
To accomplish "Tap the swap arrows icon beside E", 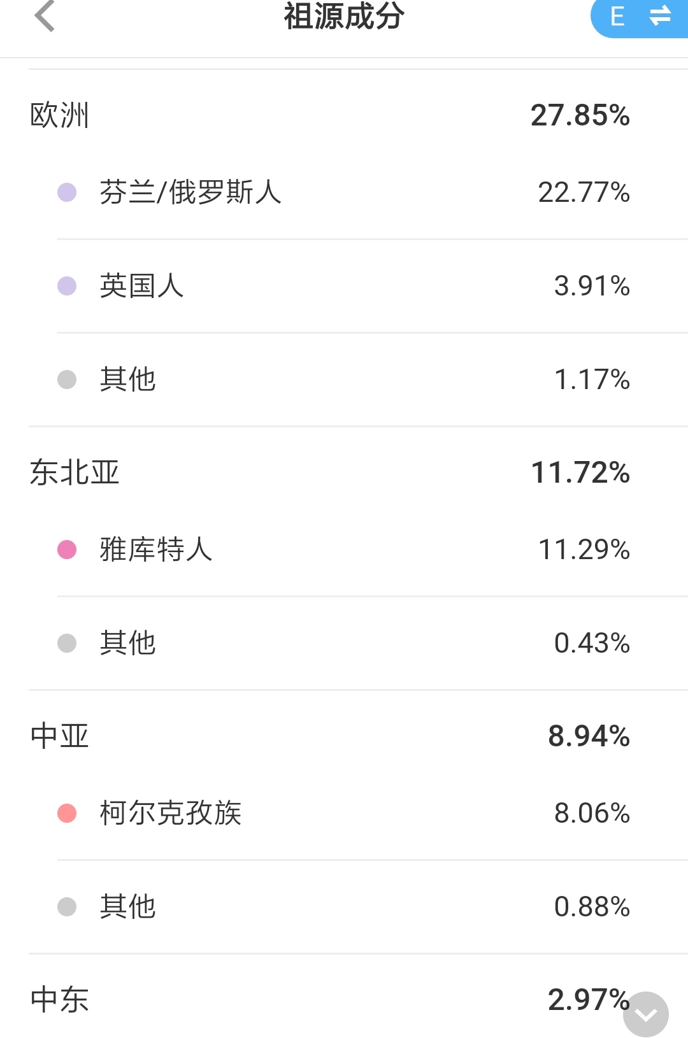I will tap(660, 16).
